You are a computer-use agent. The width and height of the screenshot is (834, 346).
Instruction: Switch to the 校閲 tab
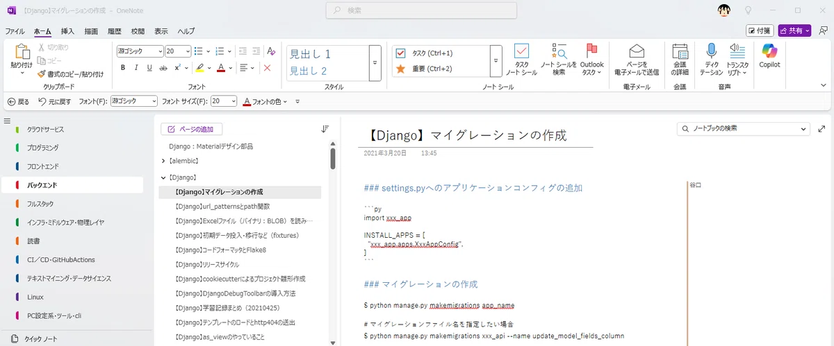138,31
